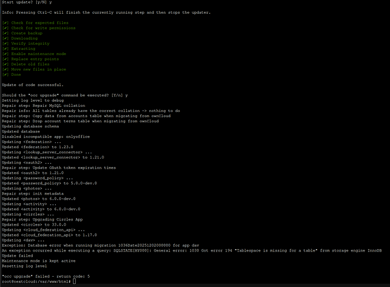The height and width of the screenshot is (287, 390).
Task: Click the 'Maintenance mode is kept active' line
Action: [x=38, y=261]
